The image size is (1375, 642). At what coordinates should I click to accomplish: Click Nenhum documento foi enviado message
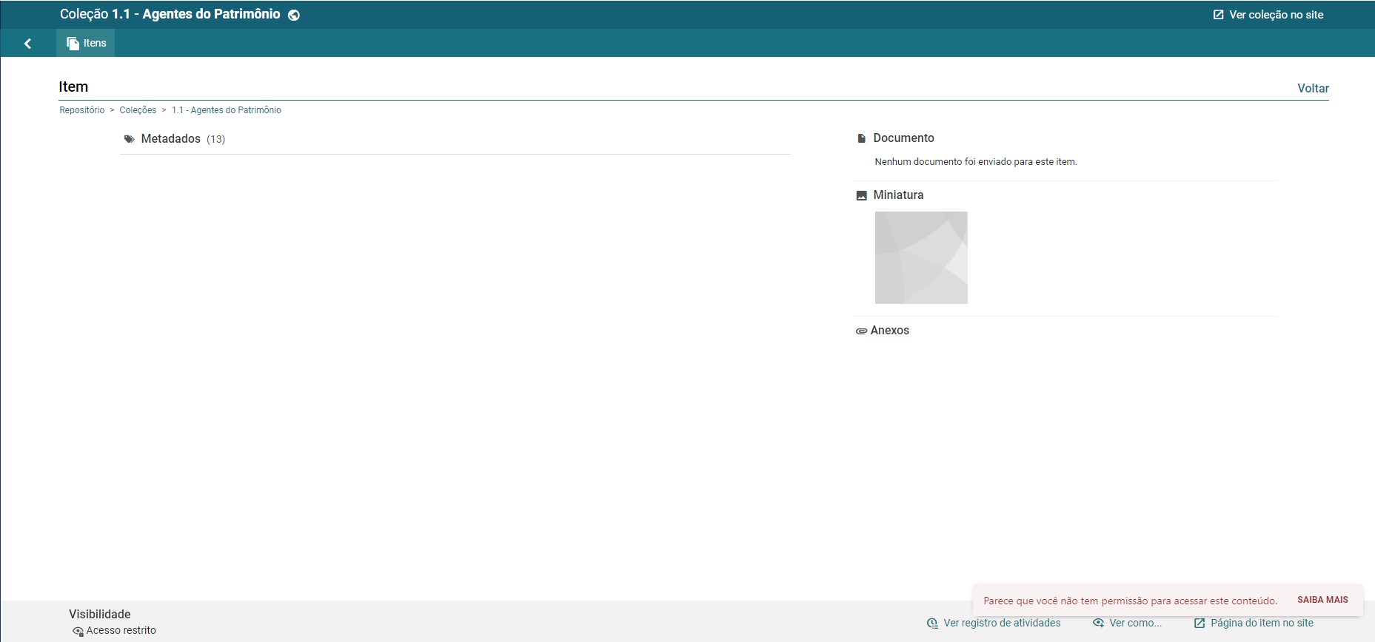976,161
